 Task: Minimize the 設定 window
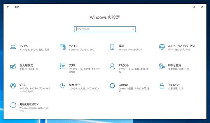(x=185, y=7)
